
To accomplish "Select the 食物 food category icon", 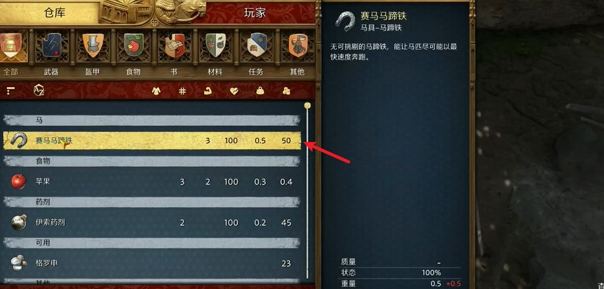I will coord(134,46).
